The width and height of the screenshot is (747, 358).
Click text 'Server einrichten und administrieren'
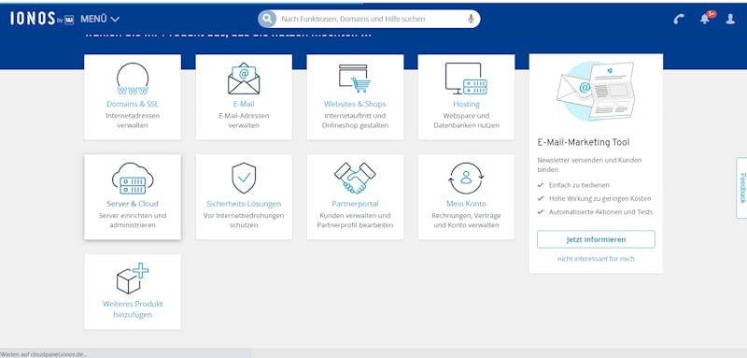pos(133,221)
